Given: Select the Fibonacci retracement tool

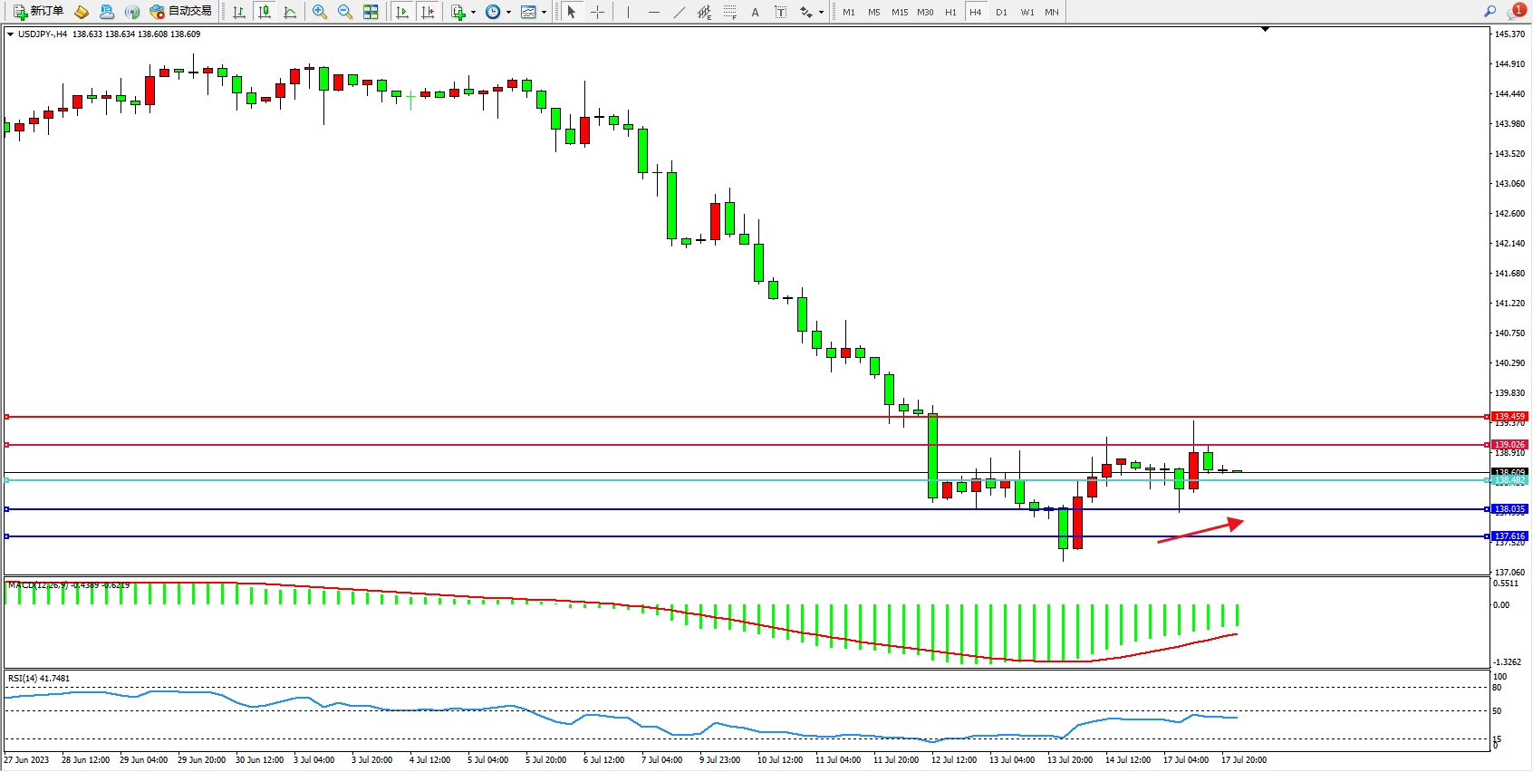Looking at the screenshot, I should pyautogui.click(x=729, y=12).
